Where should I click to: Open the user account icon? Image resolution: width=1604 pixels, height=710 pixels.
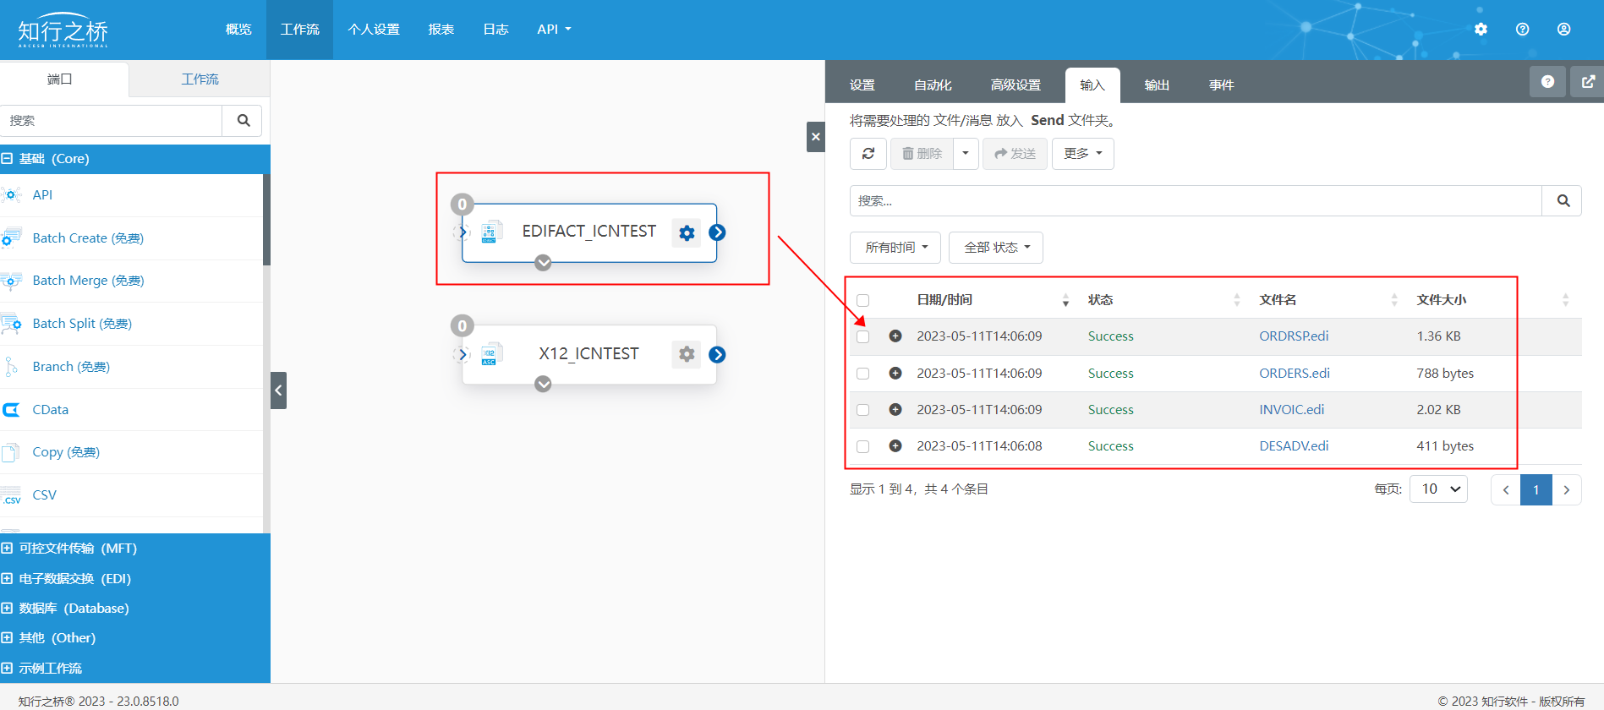pos(1563,29)
